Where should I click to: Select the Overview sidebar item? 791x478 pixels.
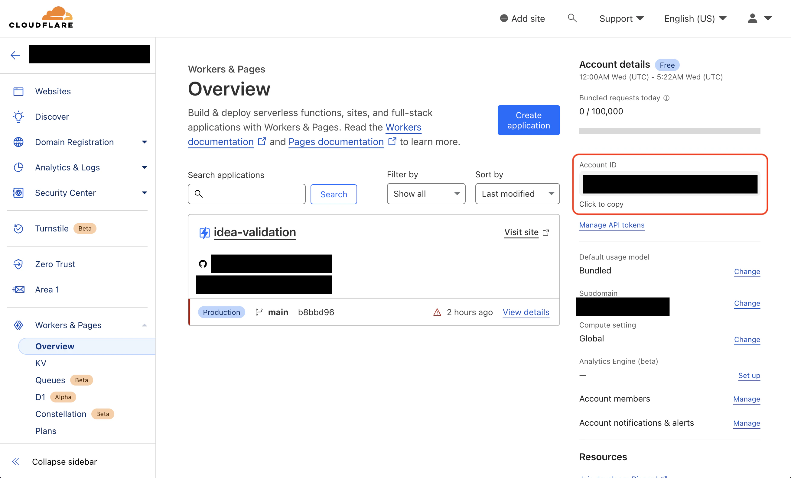pyautogui.click(x=87, y=346)
